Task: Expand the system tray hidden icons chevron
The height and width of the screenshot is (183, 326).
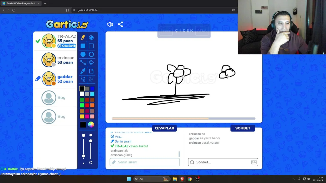Action: point(294,179)
